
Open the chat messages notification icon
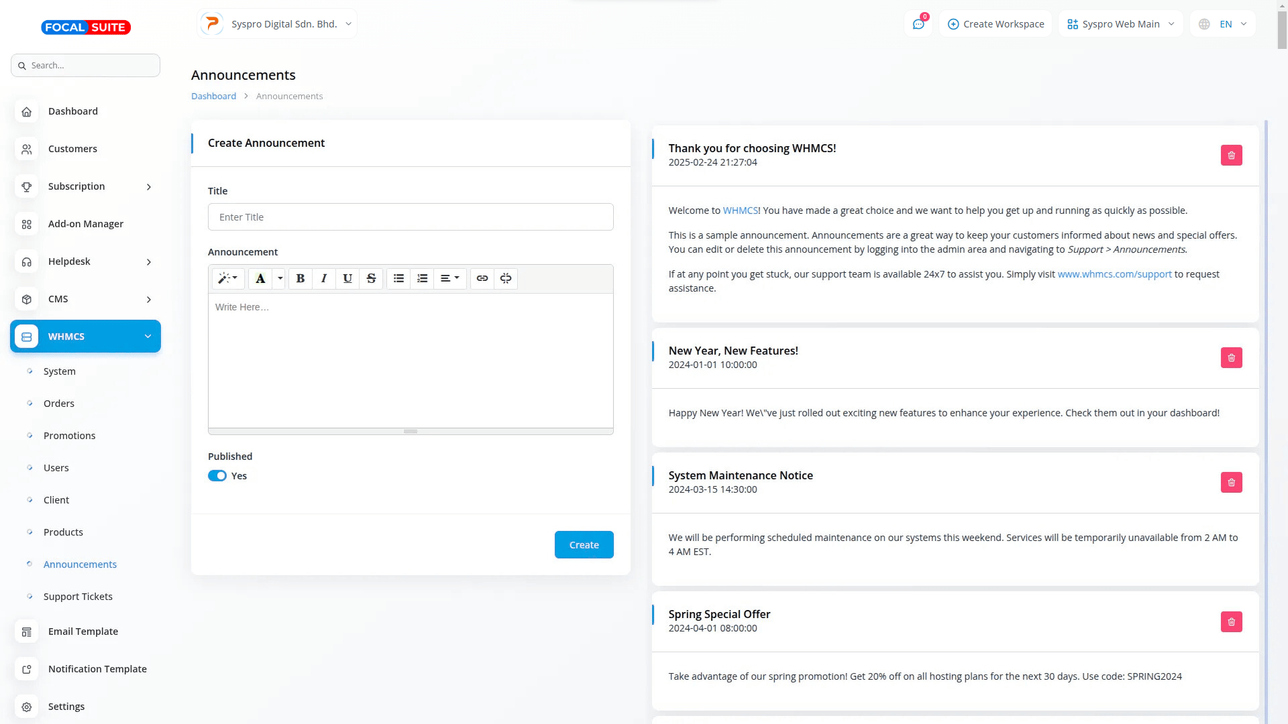(x=918, y=24)
